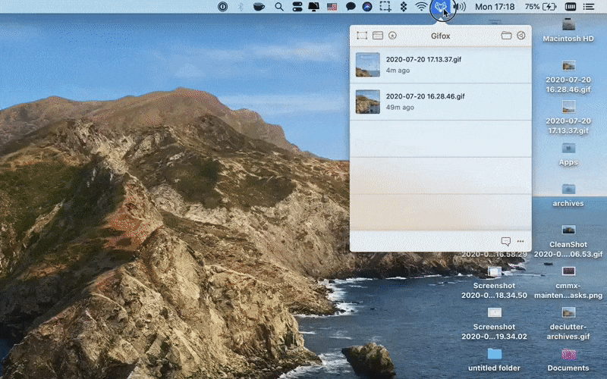Screen dimensions: 607x379
Task: Open the feedback speech bubble in Gifox footer
Action: (505, 241)
